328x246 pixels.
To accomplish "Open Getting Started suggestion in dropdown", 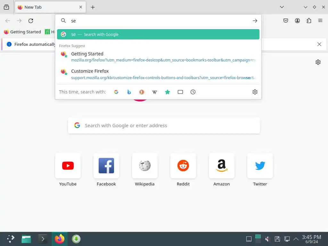I will click(x=158, y=57).
